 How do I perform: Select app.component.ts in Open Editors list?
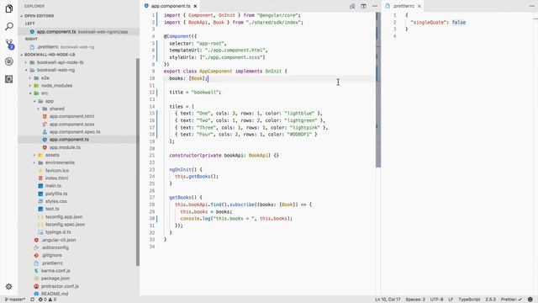(78, 32)
